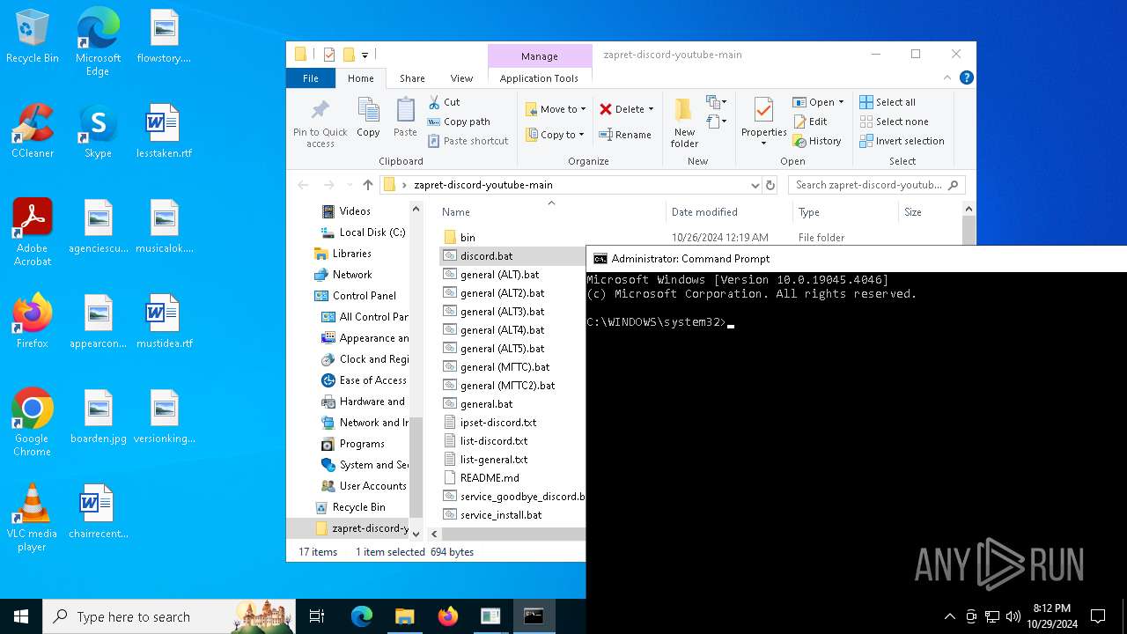This screenshot has width=1127, height=634.
Task: Open the Action Center notifications
Action: [x=1098, y=616]
